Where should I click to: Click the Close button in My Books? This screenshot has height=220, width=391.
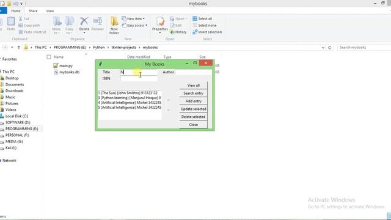[193, 125]
